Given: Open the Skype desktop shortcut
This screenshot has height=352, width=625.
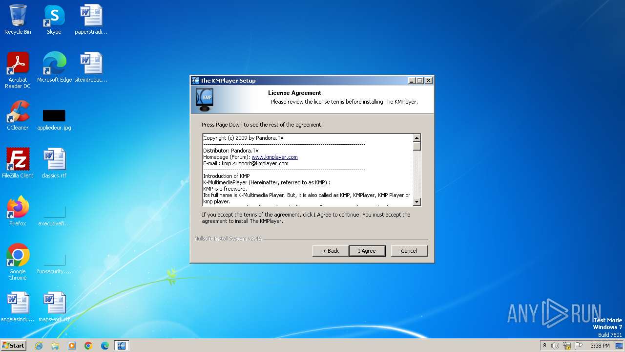Looking at the screenshot, I should tap(54, 20).
